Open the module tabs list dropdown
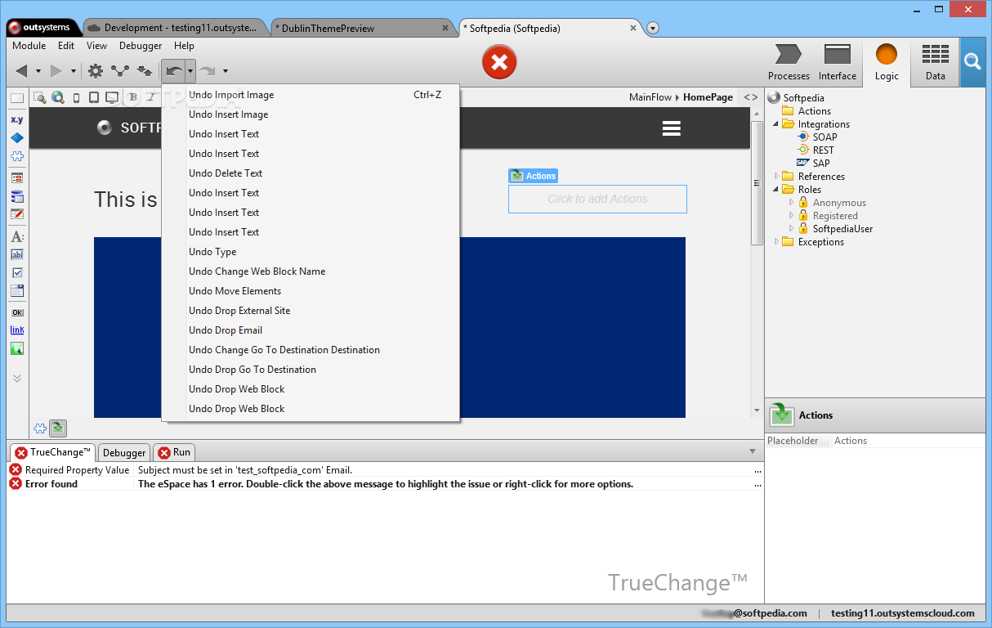This screenshot has width=992, height=628. [653, 29]
